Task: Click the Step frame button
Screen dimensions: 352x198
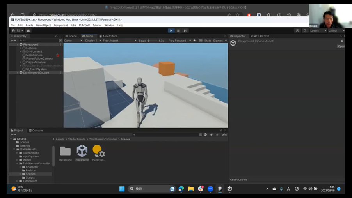Action: click(x=185, y=31)
